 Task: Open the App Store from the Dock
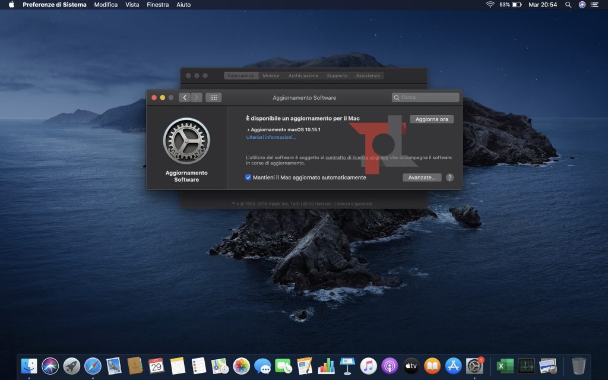point(454,366)
